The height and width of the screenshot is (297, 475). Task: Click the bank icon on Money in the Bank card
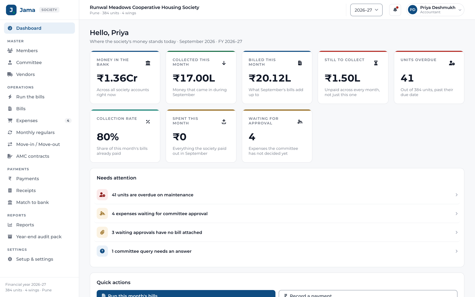coord(148,63)
